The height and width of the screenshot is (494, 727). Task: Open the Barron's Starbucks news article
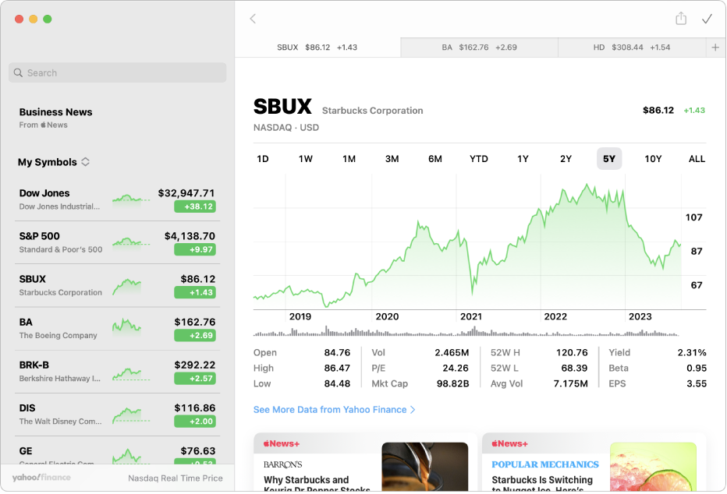pyautogui.click(x=365, y=462)
